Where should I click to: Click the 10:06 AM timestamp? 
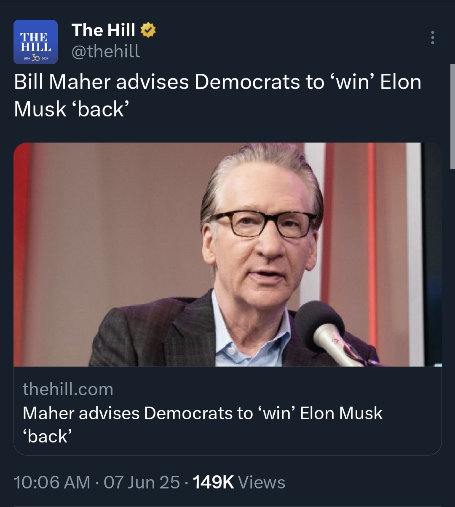pos(52,482)
